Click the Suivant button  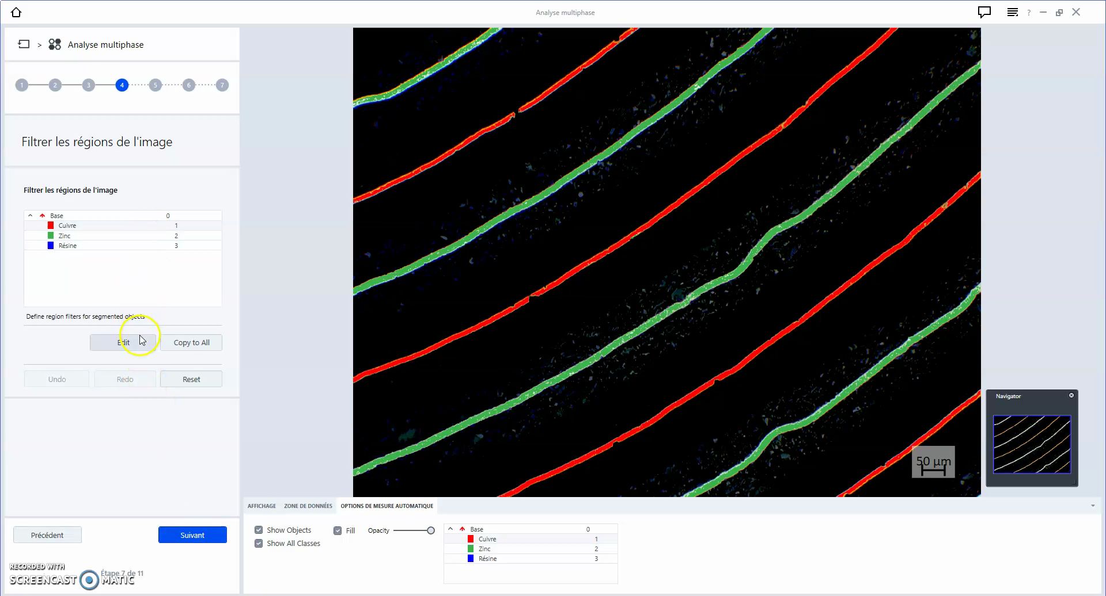(x=192, y=534)
